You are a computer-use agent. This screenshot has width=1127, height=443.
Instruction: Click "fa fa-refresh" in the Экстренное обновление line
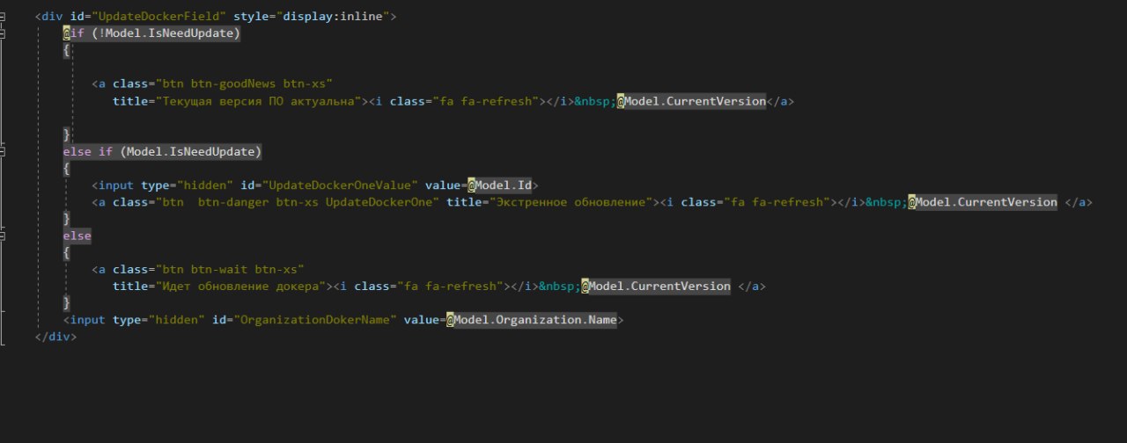(x=775, y=202)
